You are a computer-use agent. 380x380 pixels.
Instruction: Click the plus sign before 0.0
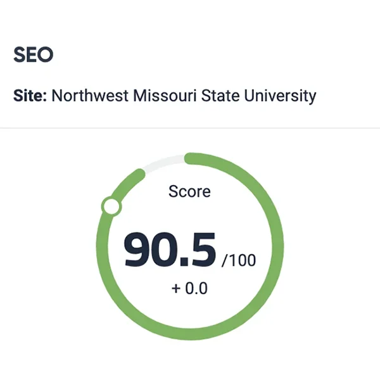176,289
